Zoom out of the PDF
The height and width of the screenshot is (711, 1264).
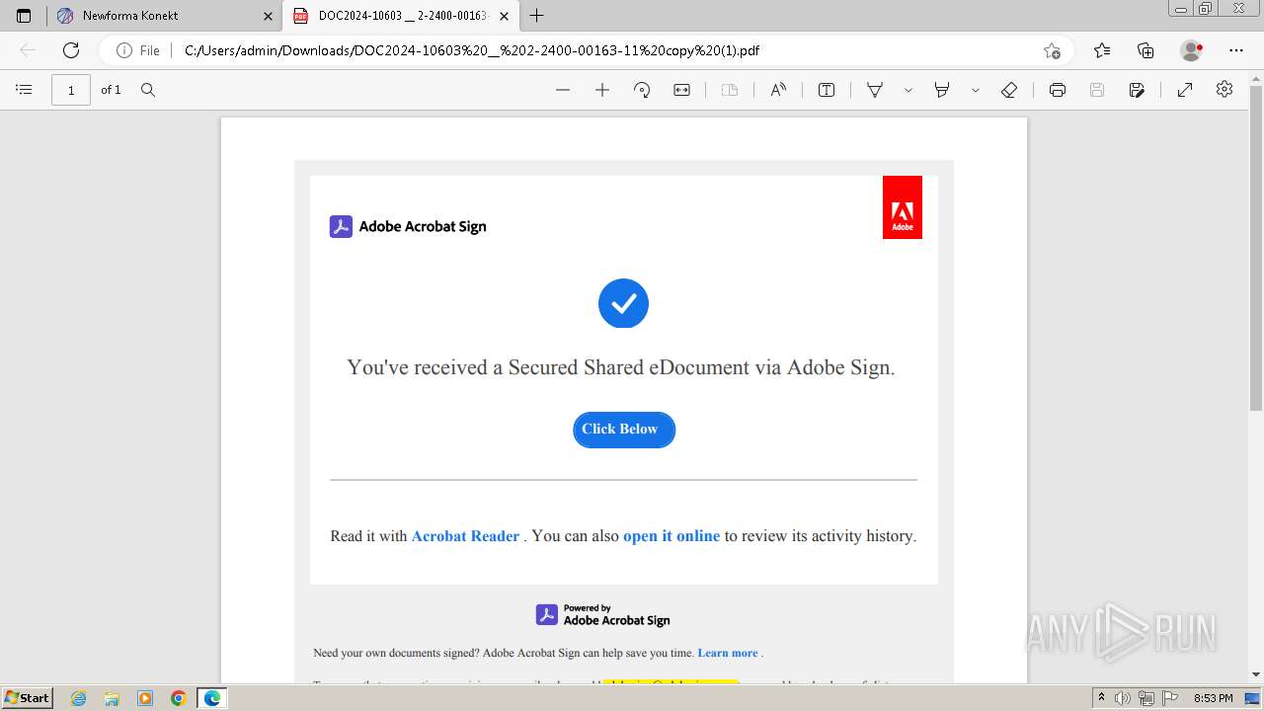tap(563, 90)
